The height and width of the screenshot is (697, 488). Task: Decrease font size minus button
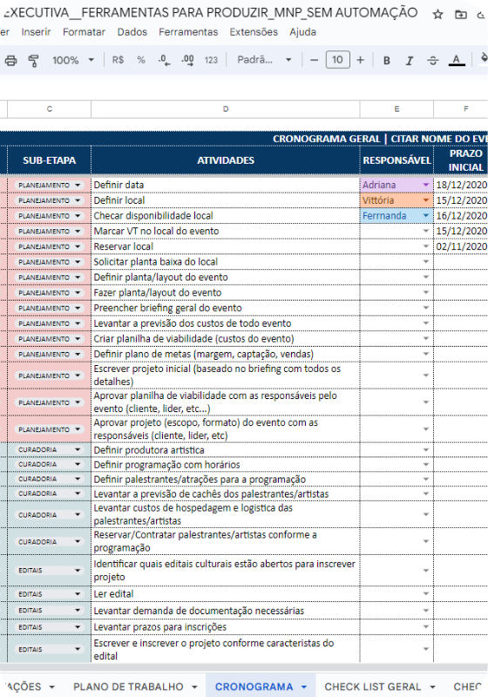click(x=314, y=59)
